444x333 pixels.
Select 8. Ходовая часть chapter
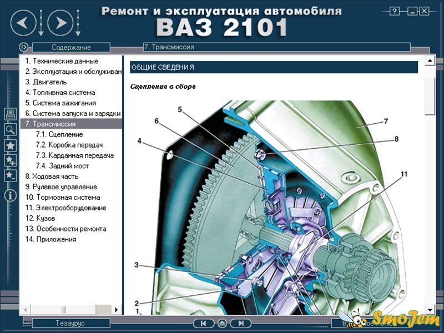point(52,176)
